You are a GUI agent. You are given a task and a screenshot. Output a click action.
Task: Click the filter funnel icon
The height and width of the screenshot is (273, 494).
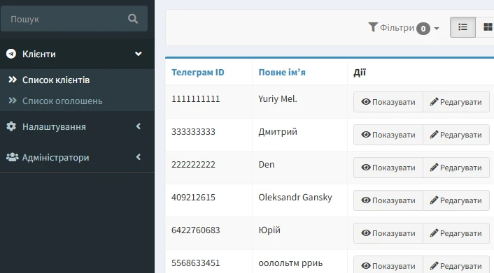coord(373,27)
